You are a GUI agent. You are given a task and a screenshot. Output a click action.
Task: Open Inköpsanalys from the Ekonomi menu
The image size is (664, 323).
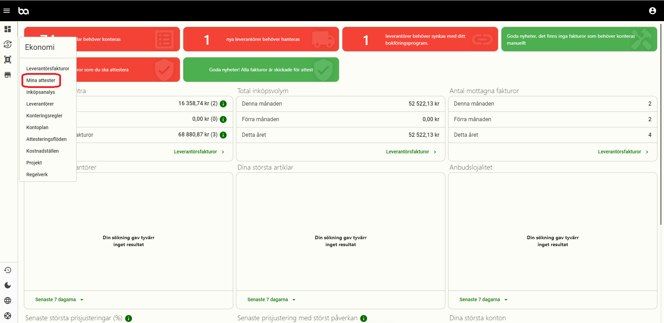pyautogui.click(x=41, y=92)
